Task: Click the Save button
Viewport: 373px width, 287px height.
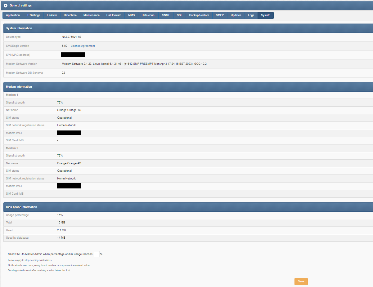Action: (x=301, y=281)
